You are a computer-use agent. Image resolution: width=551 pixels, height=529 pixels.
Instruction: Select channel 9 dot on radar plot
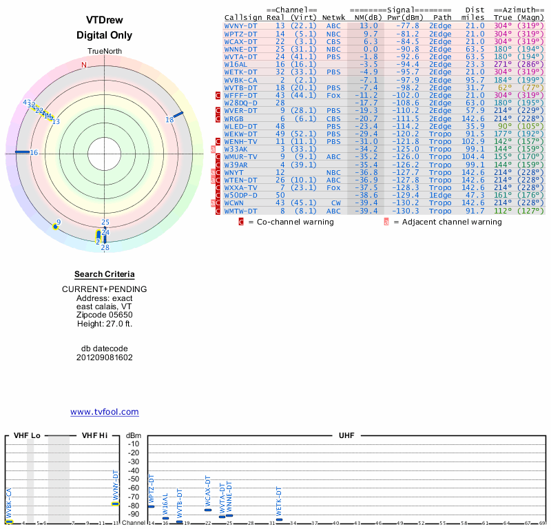pyautogui.click(x=56, y=226)
